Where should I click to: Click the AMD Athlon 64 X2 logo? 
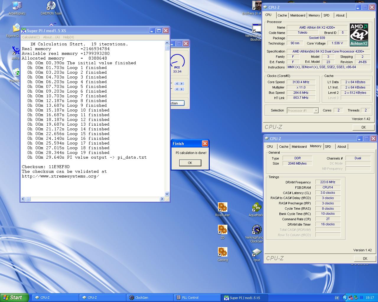[359, 35]
